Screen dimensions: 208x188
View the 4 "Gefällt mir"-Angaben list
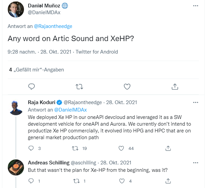click(36, 70)
